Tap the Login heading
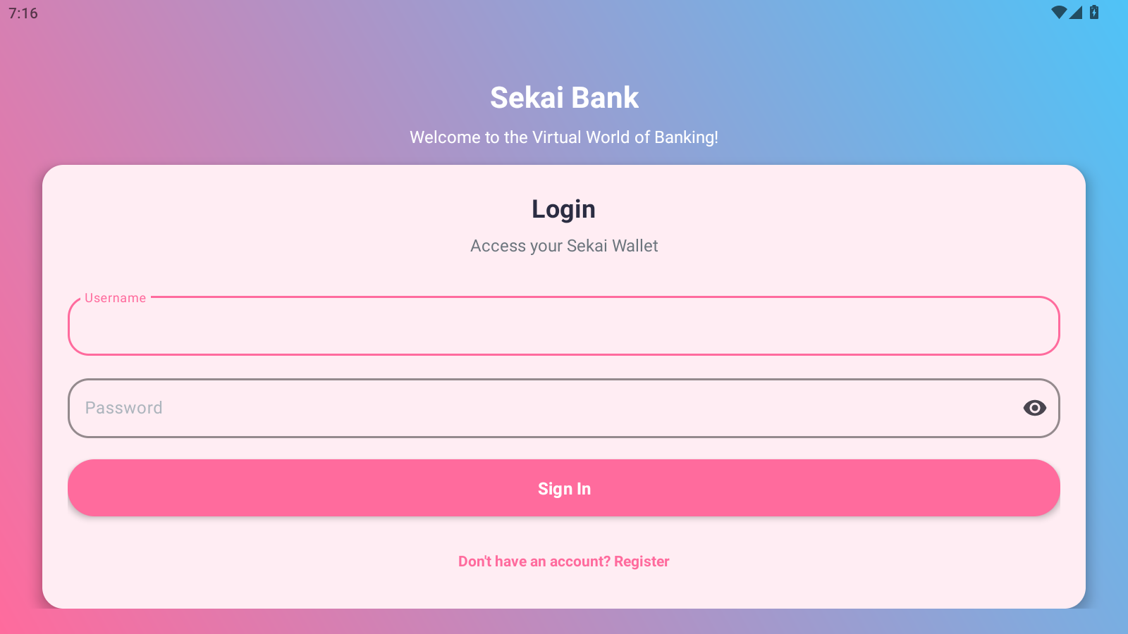This screenshot has height=634, width=1128. pyautogui.click(x=564, y=209)
